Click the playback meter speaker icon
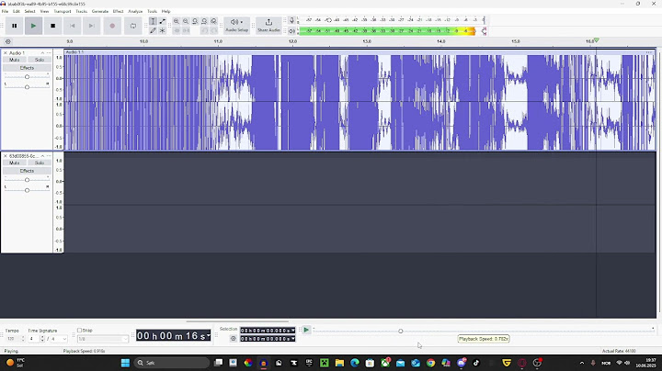 coord(291,31)
